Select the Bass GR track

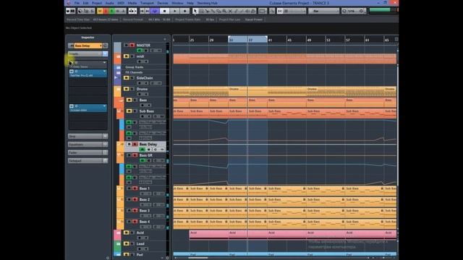click(146, 155)
